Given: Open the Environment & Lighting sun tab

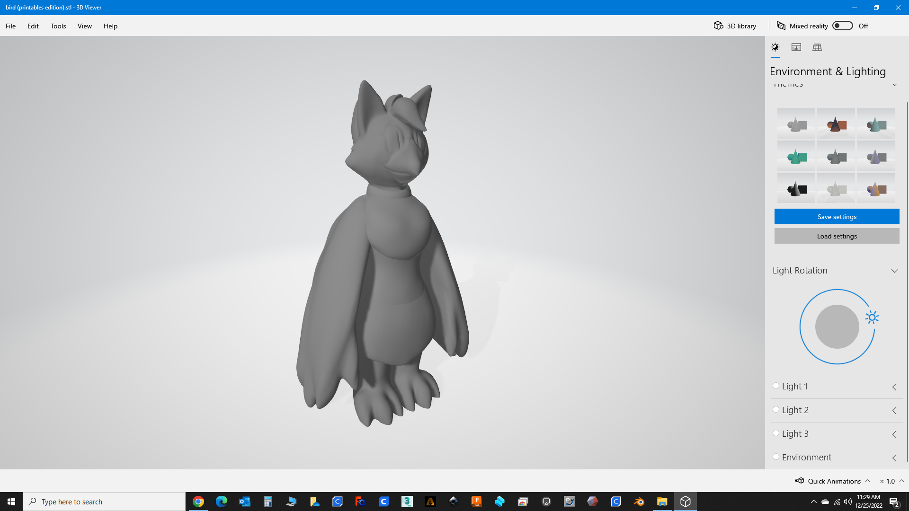Looking at the screenshot, I should (775, 47).
